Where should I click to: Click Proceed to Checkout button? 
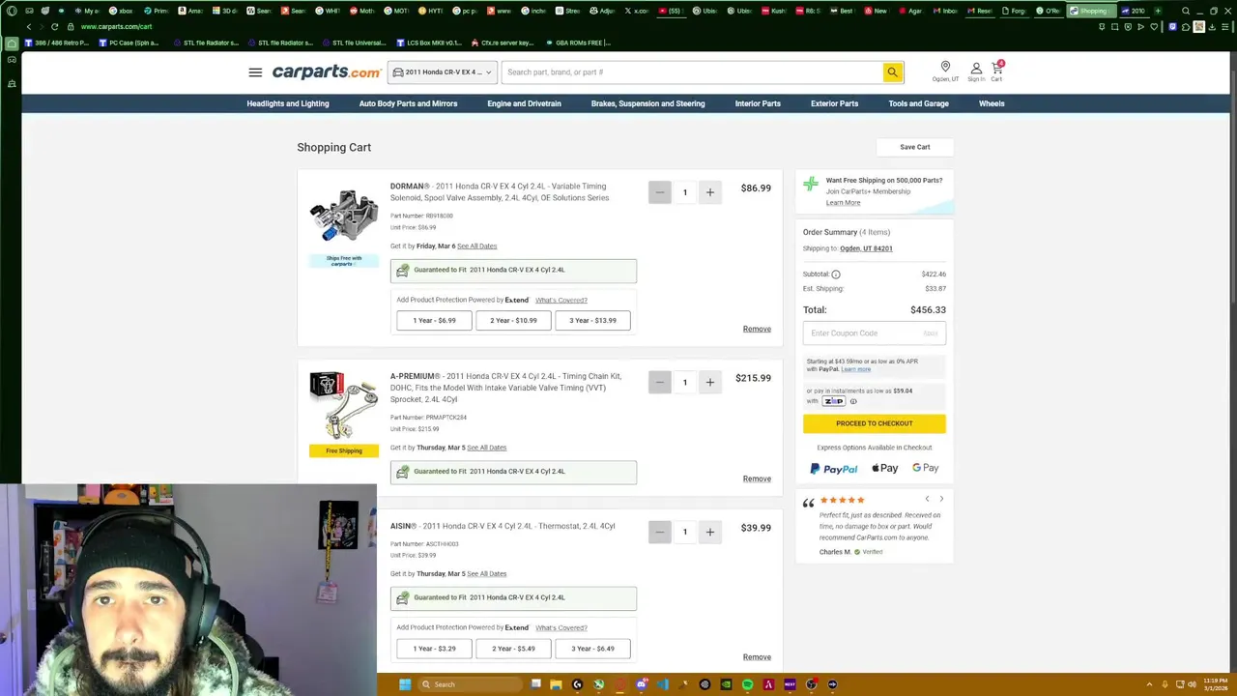pyautogui.click(x=874, y=423)
